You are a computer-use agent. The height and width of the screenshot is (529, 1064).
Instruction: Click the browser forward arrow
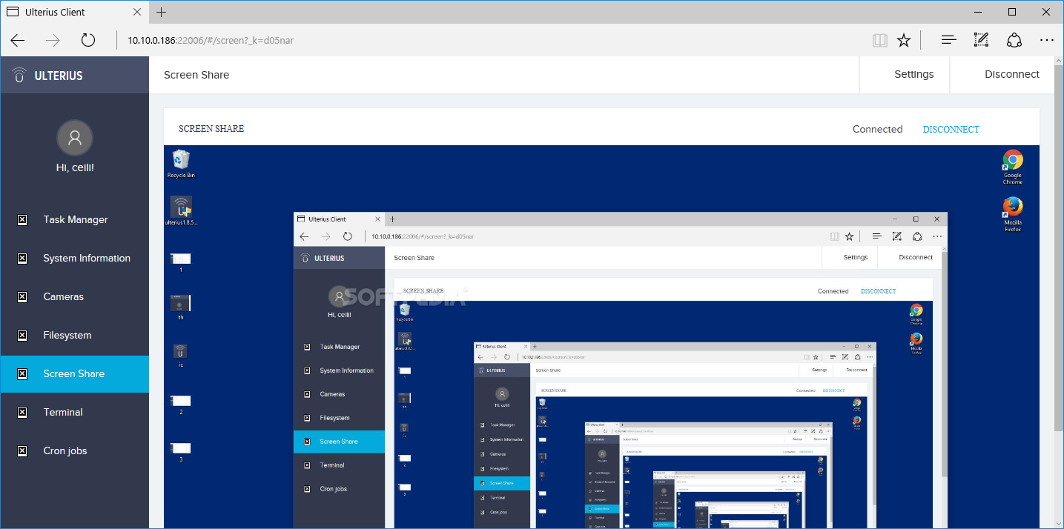[53, 40]
